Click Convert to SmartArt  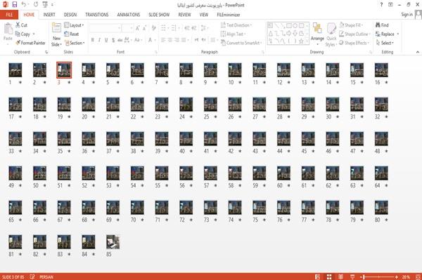click(241, 43)
